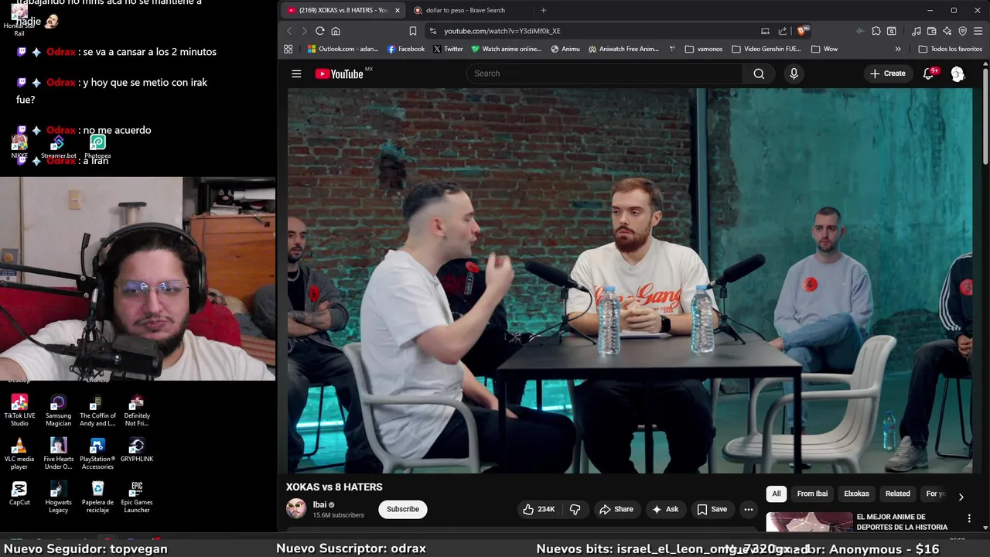Select the From Ibai filter chip

[812, 494]
